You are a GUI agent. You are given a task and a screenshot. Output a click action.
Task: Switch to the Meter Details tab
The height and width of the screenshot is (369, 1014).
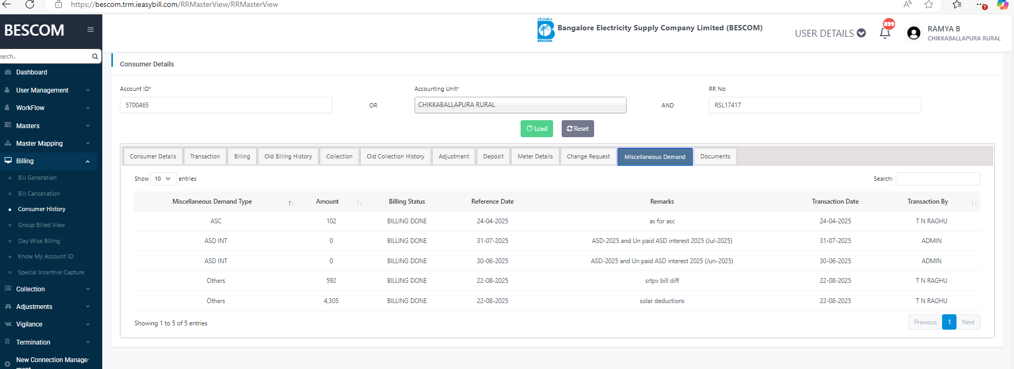(x=535, y=156)
